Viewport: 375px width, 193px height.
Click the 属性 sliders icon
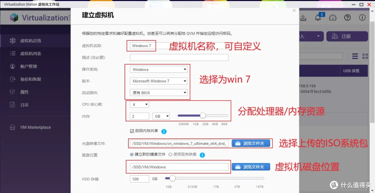click(x=12, y=92)
